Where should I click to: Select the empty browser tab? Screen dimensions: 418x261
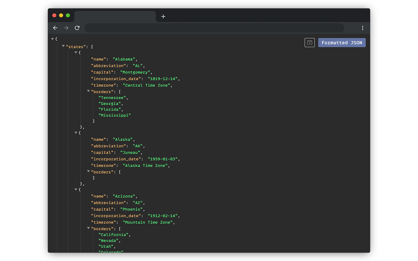[x=115, y=17]
